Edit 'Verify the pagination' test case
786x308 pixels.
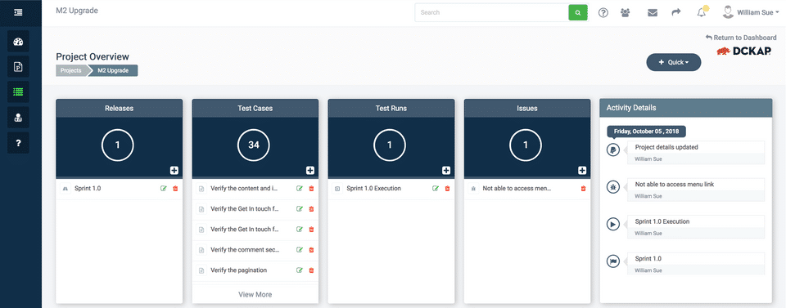300,270
